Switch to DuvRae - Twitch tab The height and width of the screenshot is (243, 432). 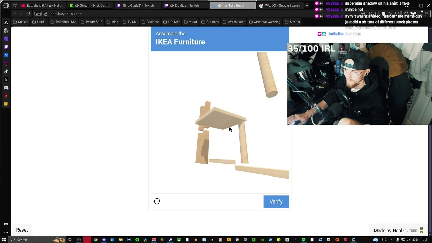185,5
